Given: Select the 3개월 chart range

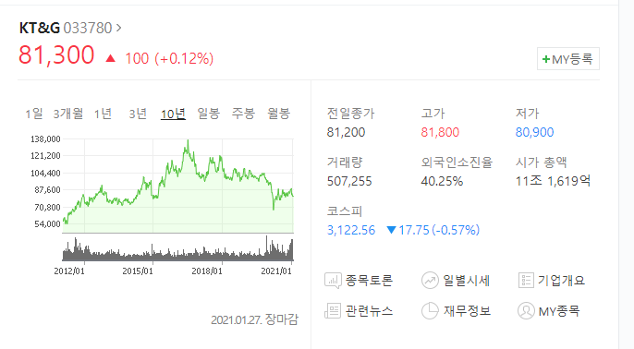Looking at the screenshot, I should [68, 114].
